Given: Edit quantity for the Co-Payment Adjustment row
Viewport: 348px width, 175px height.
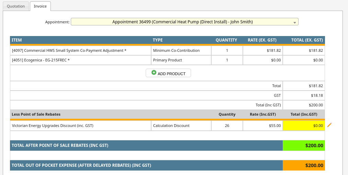Looking at the screenshot, I should (227, 50).
